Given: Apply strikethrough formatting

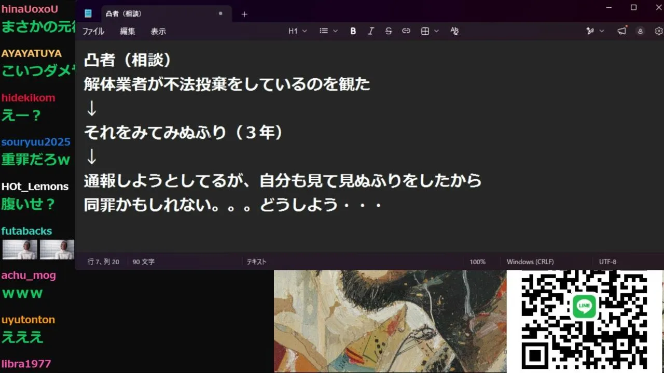Looking at the screenshot, I should tap(388, 31).
